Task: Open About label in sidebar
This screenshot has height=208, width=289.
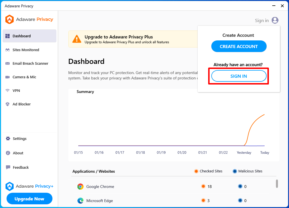Action: click(x=18, y=153)
